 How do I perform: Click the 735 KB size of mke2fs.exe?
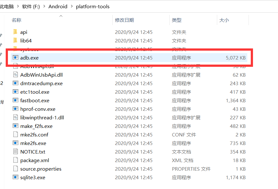[x=237, y=143]
